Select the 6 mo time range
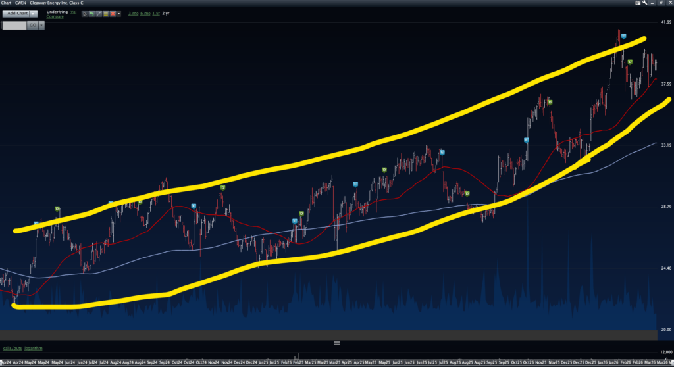674x367 pixels. pyautogui.click(x=145, y=13)
